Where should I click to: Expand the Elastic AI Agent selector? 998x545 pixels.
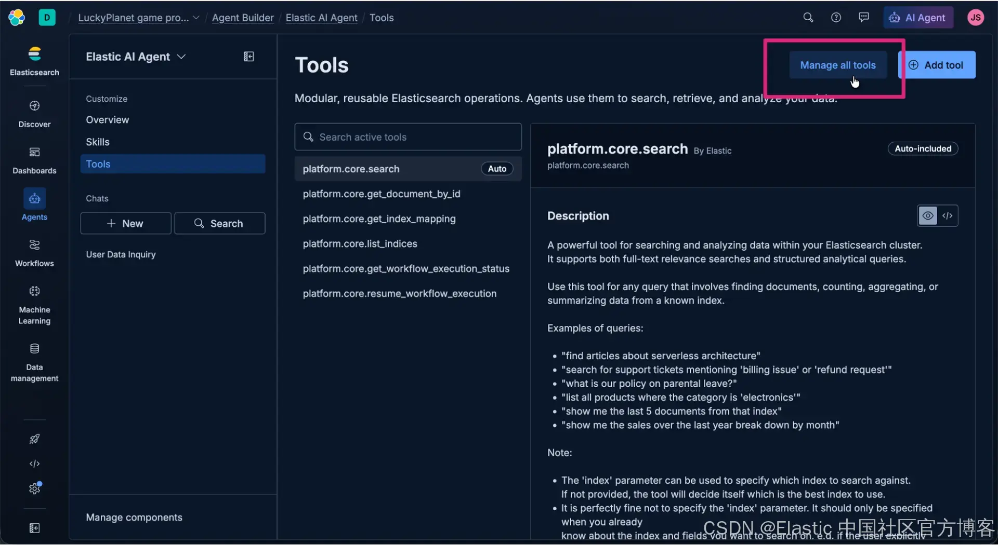(136, 57)
